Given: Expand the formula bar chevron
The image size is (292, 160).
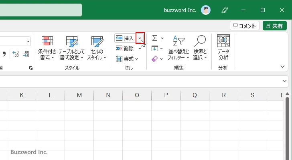Looking at the screenshot, I should pos(284,81).
